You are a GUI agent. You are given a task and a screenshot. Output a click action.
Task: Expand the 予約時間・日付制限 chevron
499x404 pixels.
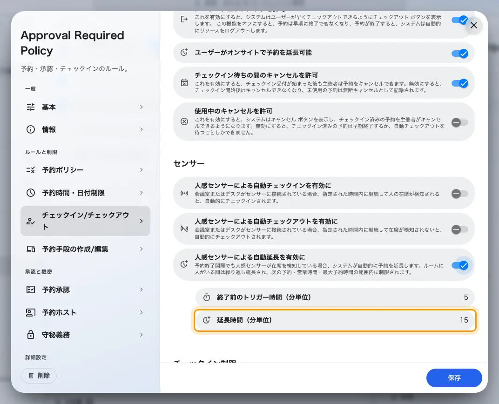pos(142,193)
